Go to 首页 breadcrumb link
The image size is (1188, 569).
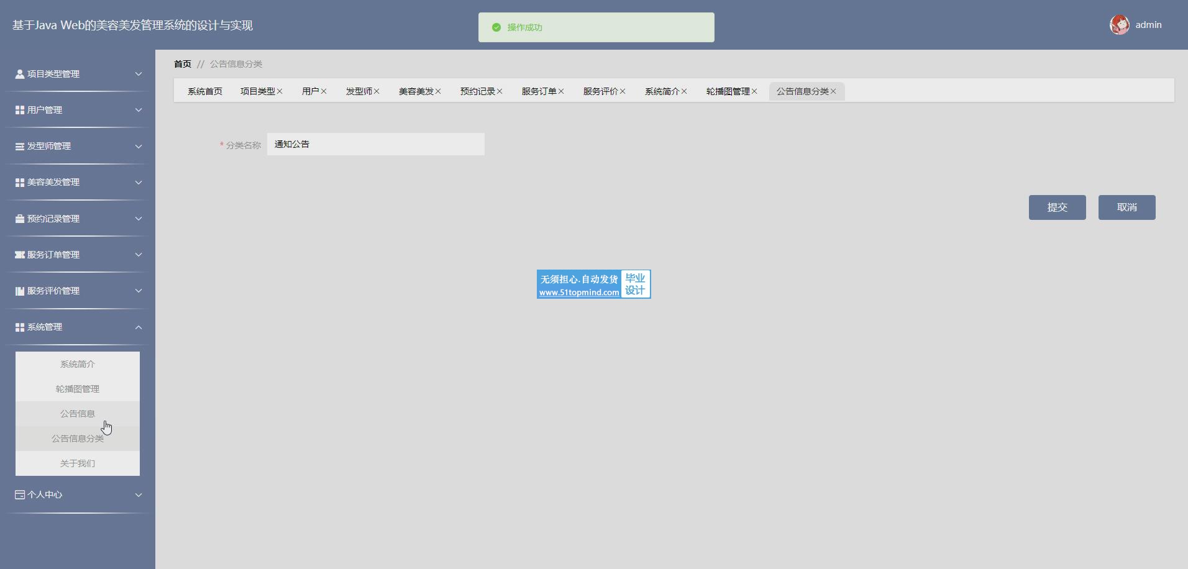[x=183, y=64]
